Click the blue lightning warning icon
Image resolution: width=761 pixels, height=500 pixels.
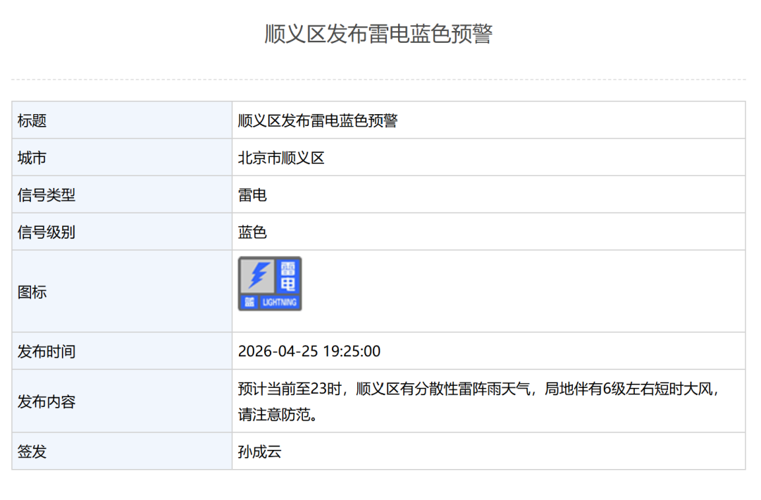pyautogui.click(x=270, y=284)
